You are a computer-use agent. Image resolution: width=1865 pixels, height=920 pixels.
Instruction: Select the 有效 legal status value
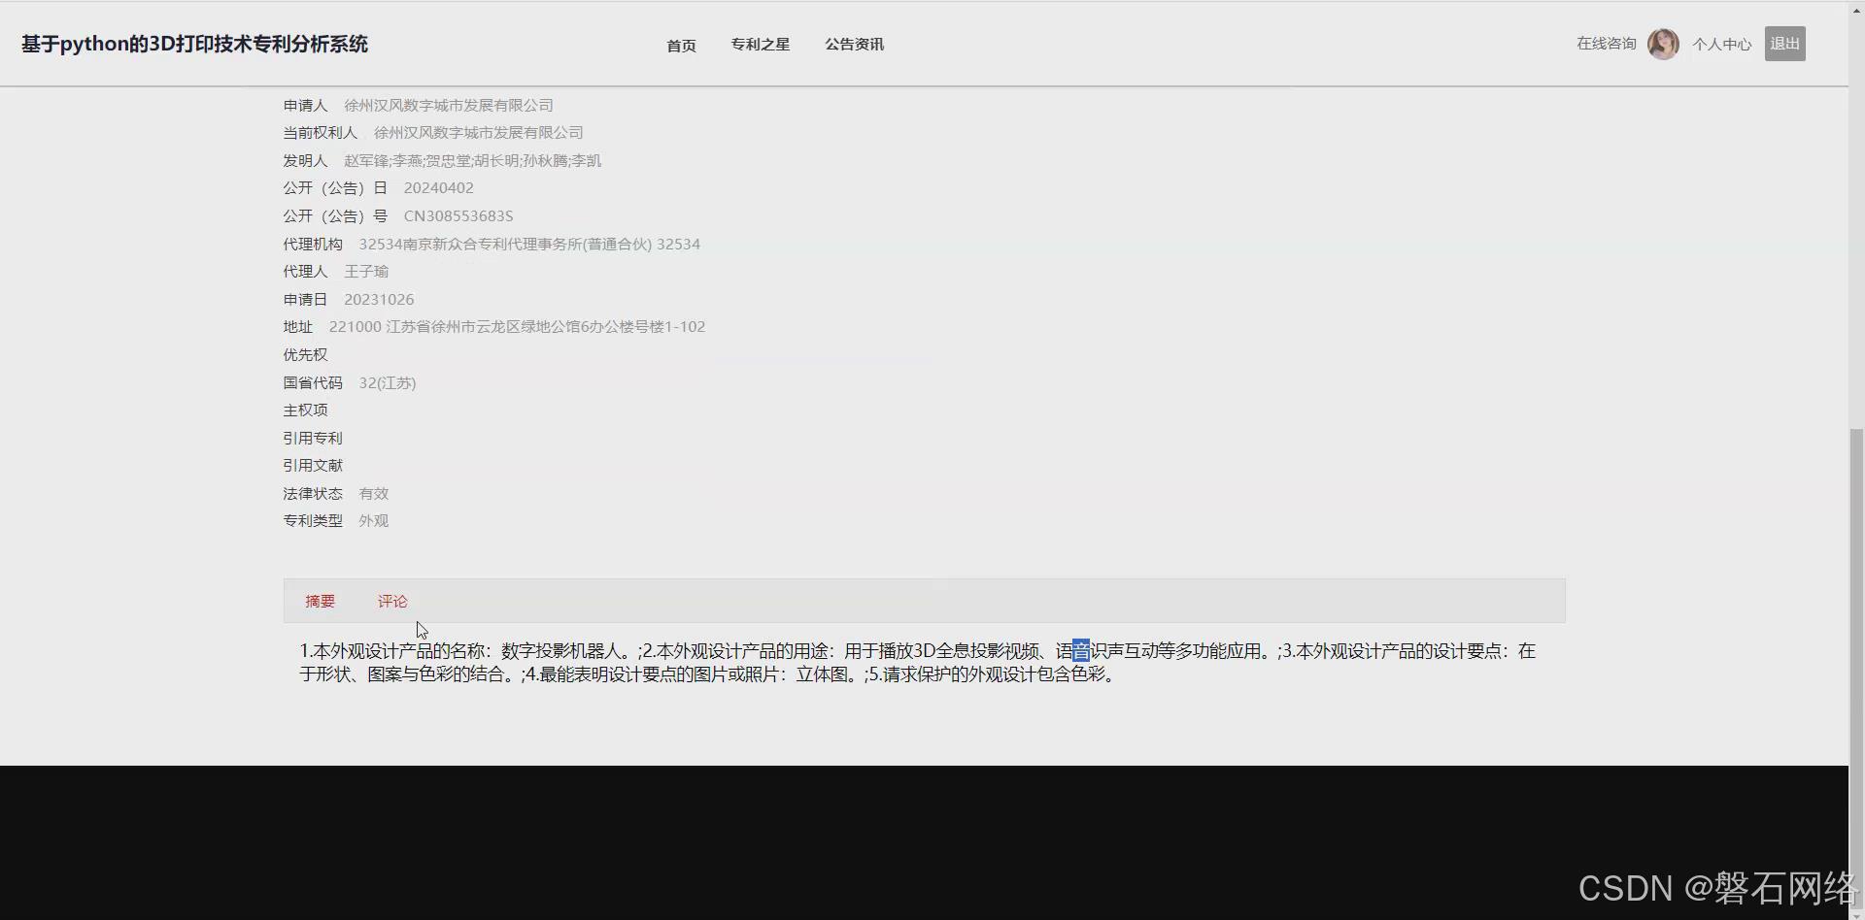pos(373,493)
